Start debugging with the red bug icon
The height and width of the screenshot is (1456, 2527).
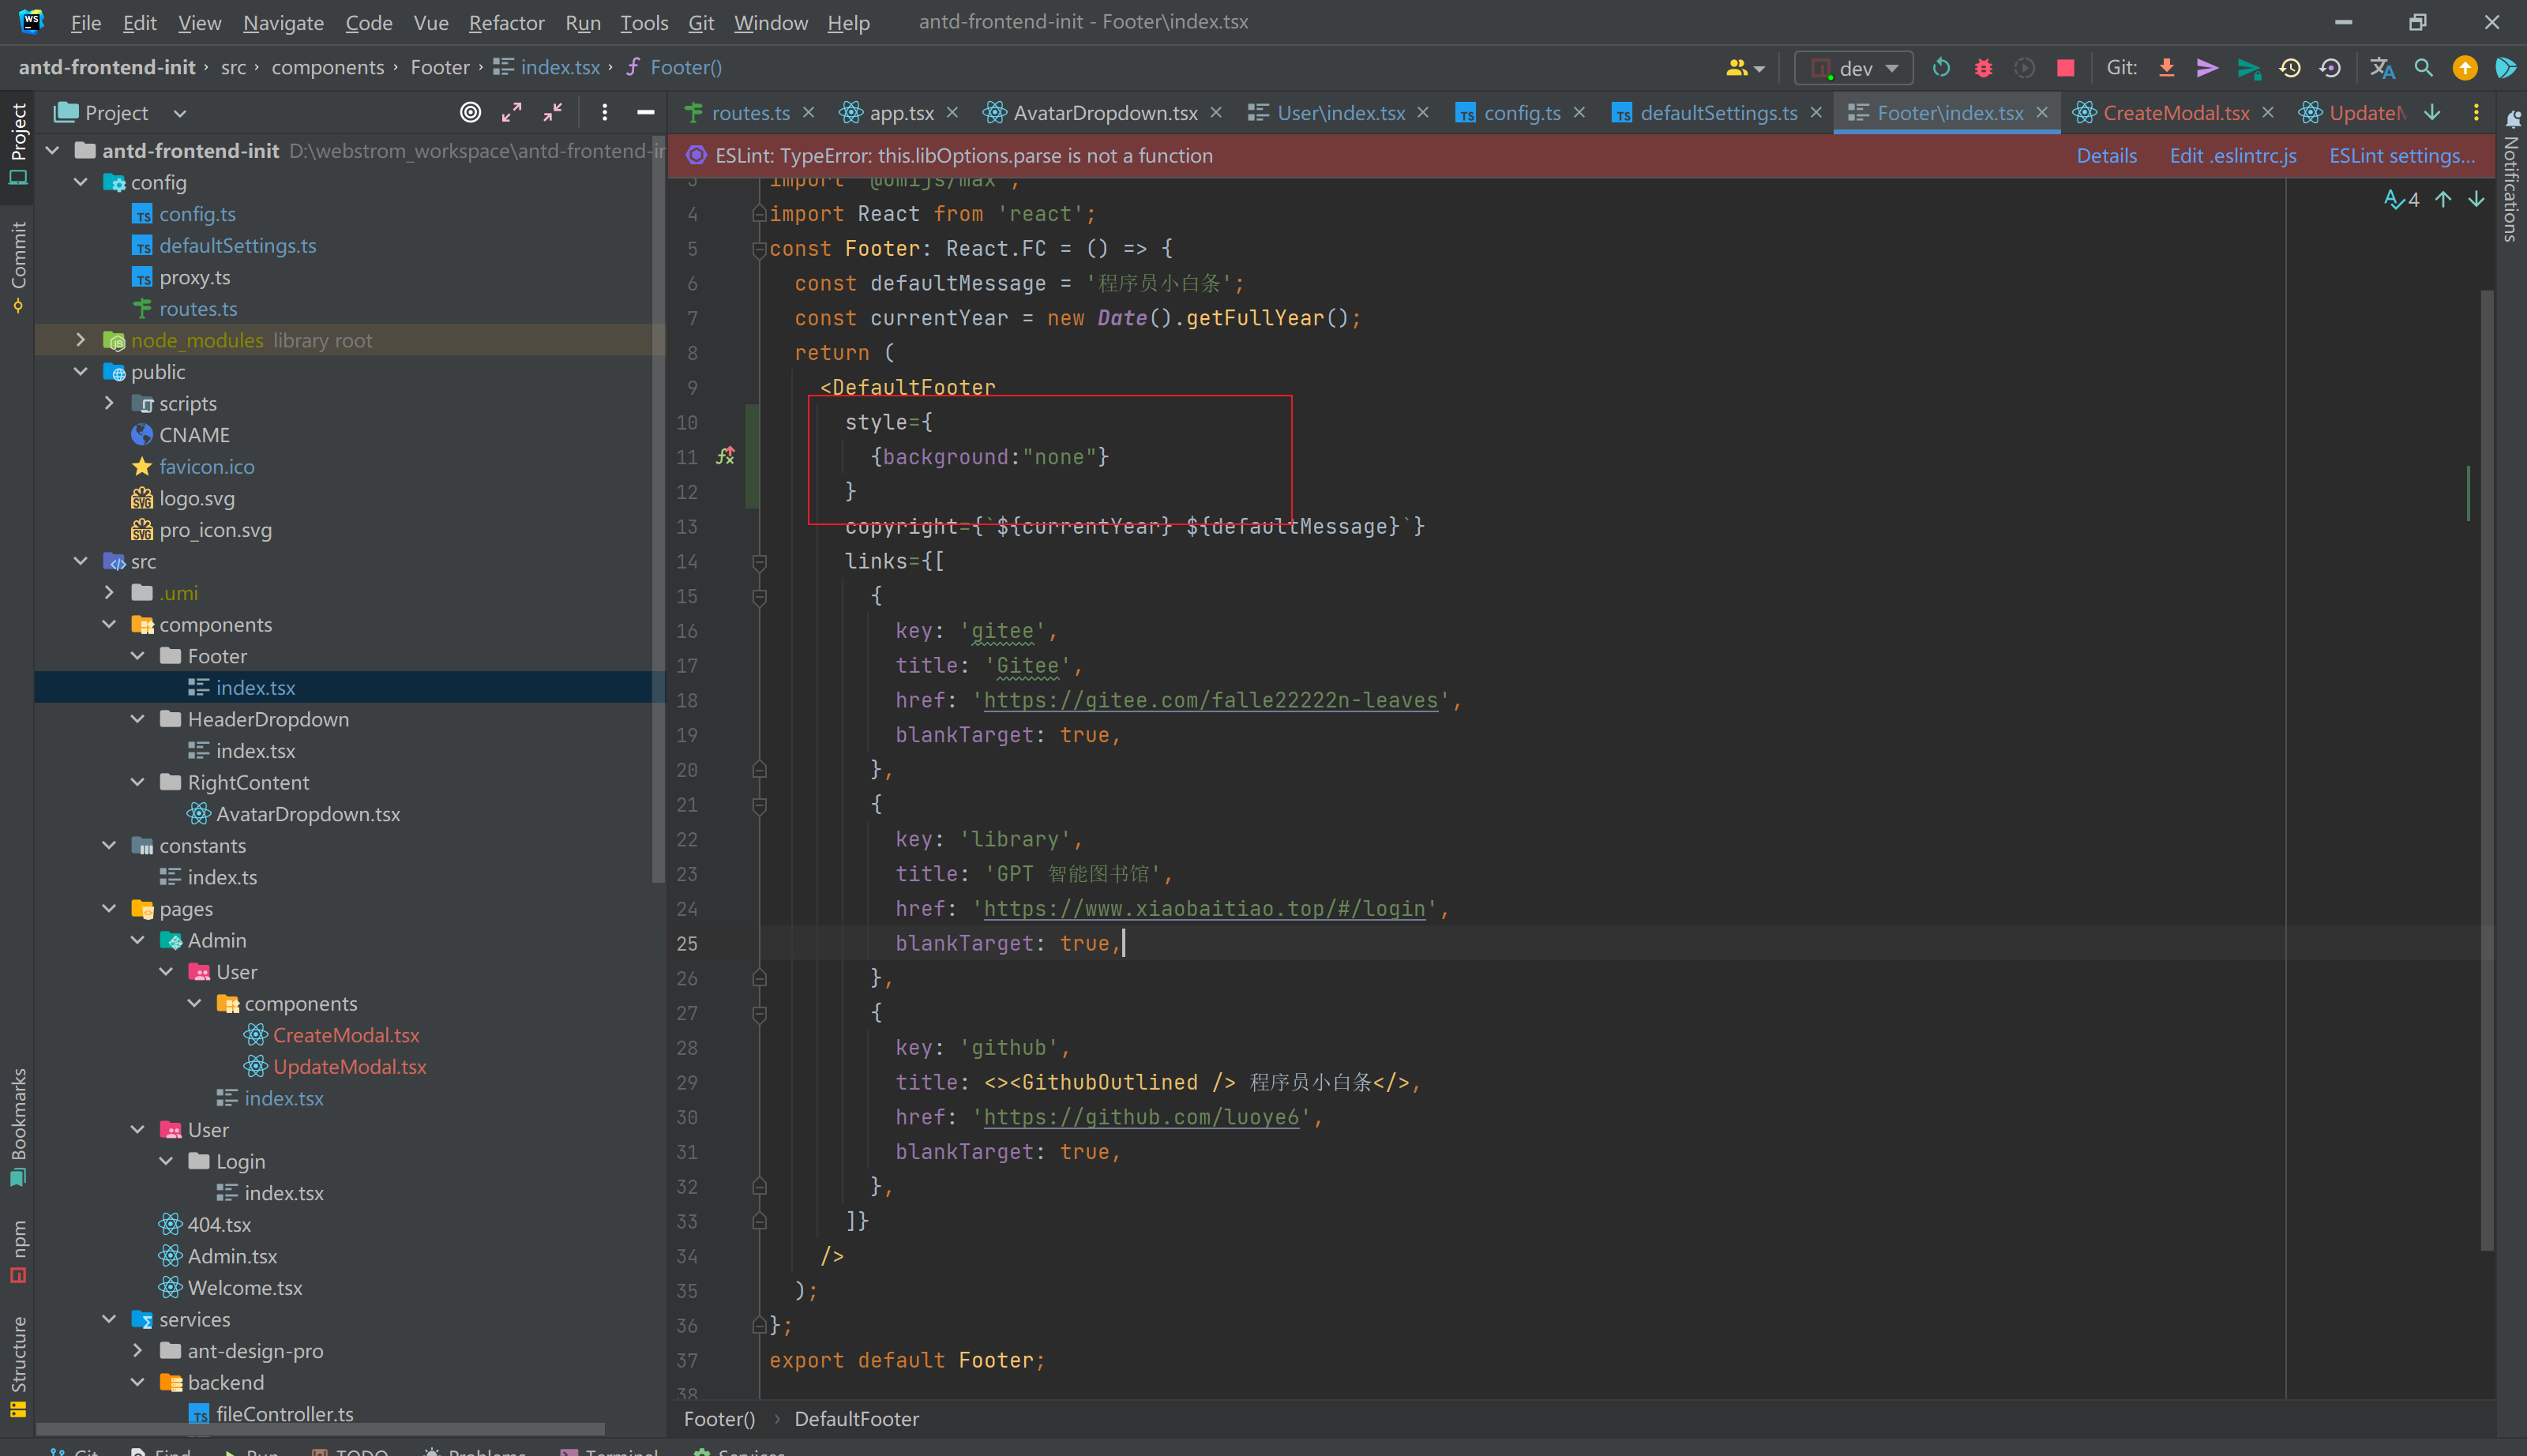pos(1983,68)
